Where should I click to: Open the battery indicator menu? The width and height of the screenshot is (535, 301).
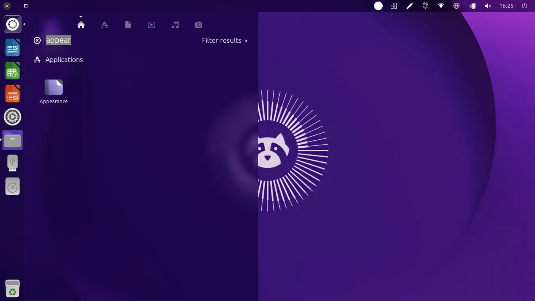pos(473,6)
